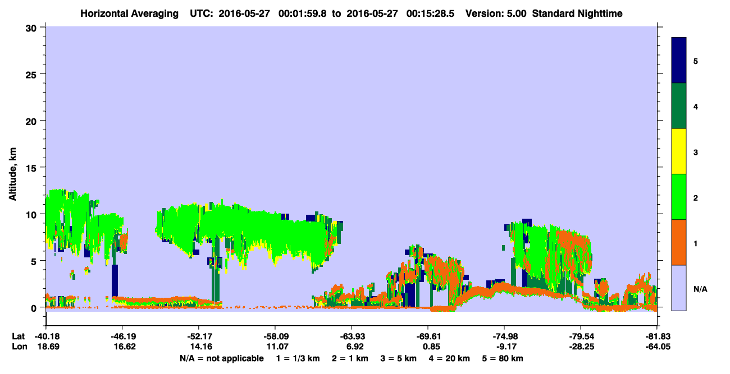
Task: Click the 25 tick label on altitude axis
Action: point(33,74)
